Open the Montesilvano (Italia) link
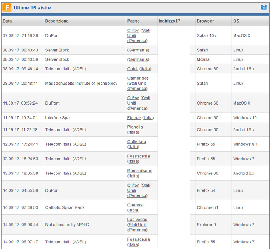 139,173
